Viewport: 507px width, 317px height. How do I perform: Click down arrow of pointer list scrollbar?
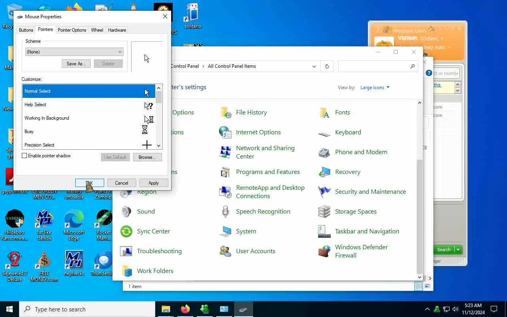(x=159, y=146)
